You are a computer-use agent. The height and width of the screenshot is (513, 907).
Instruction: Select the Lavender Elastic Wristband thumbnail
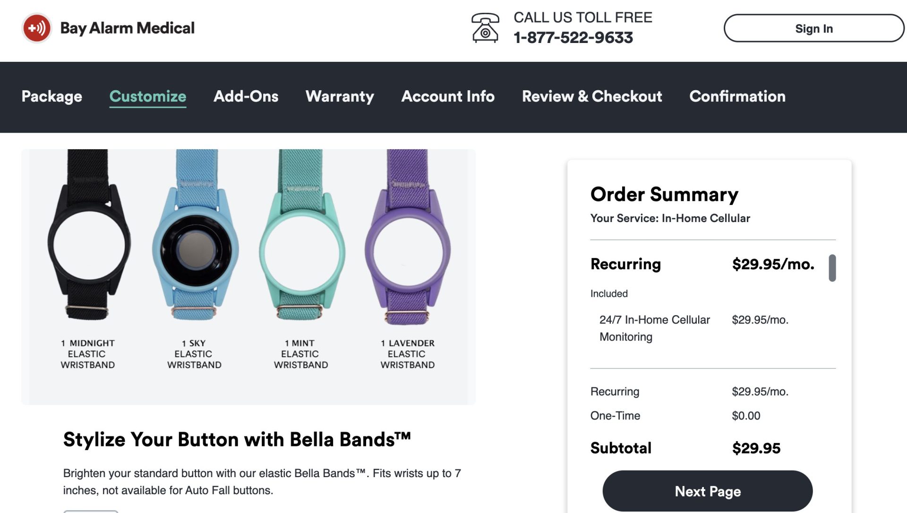pos(405,249)
